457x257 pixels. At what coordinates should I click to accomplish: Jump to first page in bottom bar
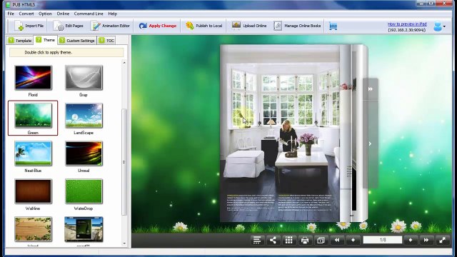coord(337,240)
